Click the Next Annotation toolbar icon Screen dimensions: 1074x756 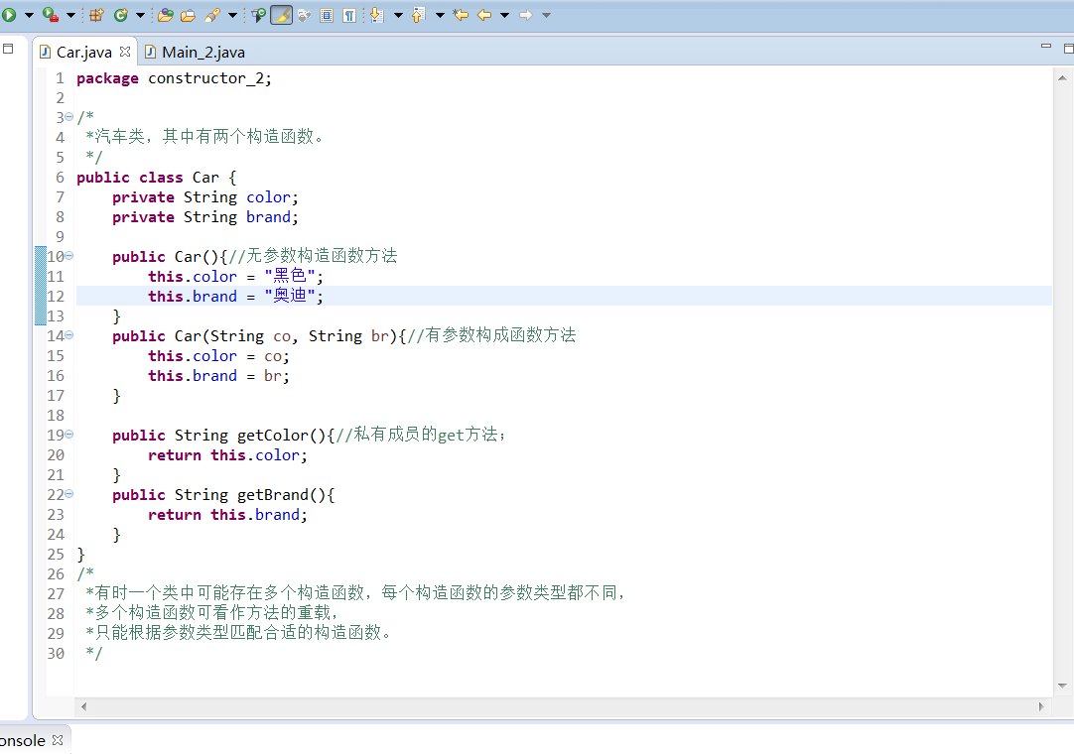coord(375,15)
